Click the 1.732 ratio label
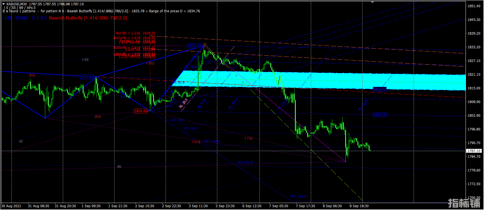Viewport: 484px width, 210px height. 248,139
